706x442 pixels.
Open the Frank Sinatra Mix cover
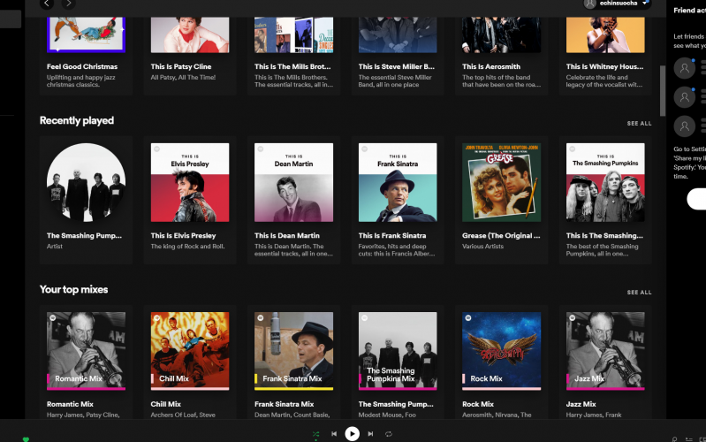pos(293,351)
